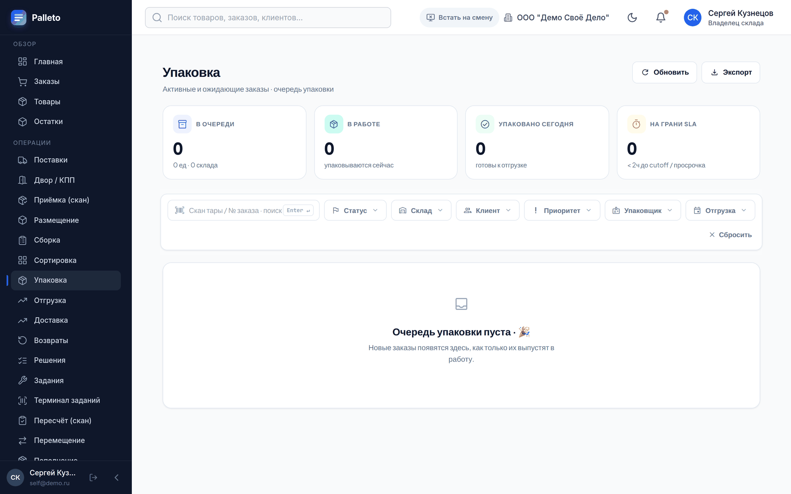Open Возвраты section
791x494 pixels.
point(66,340)
